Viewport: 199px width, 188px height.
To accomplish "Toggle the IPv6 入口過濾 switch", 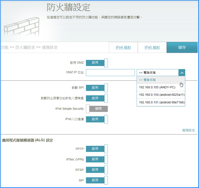I will pyautogui.click(x=97, y=119).
